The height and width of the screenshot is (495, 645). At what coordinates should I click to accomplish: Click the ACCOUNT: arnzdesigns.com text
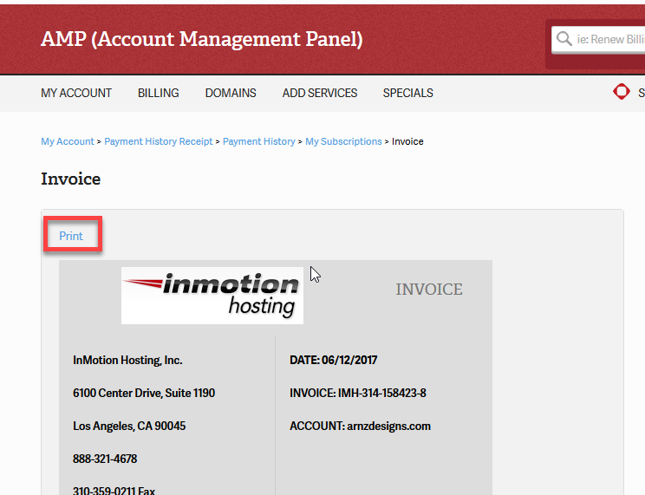pyautogui.click(x=361, y=426)
